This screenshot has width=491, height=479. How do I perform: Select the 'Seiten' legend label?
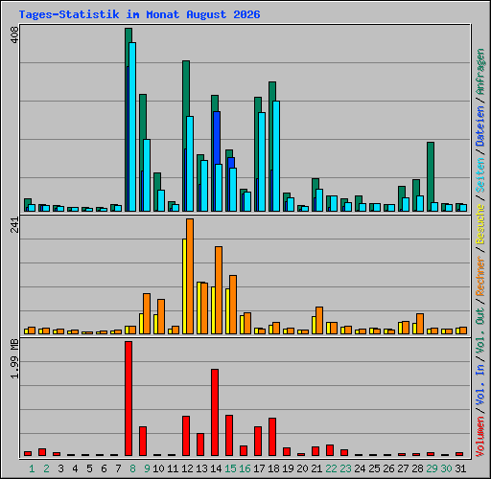coord(480,174)
